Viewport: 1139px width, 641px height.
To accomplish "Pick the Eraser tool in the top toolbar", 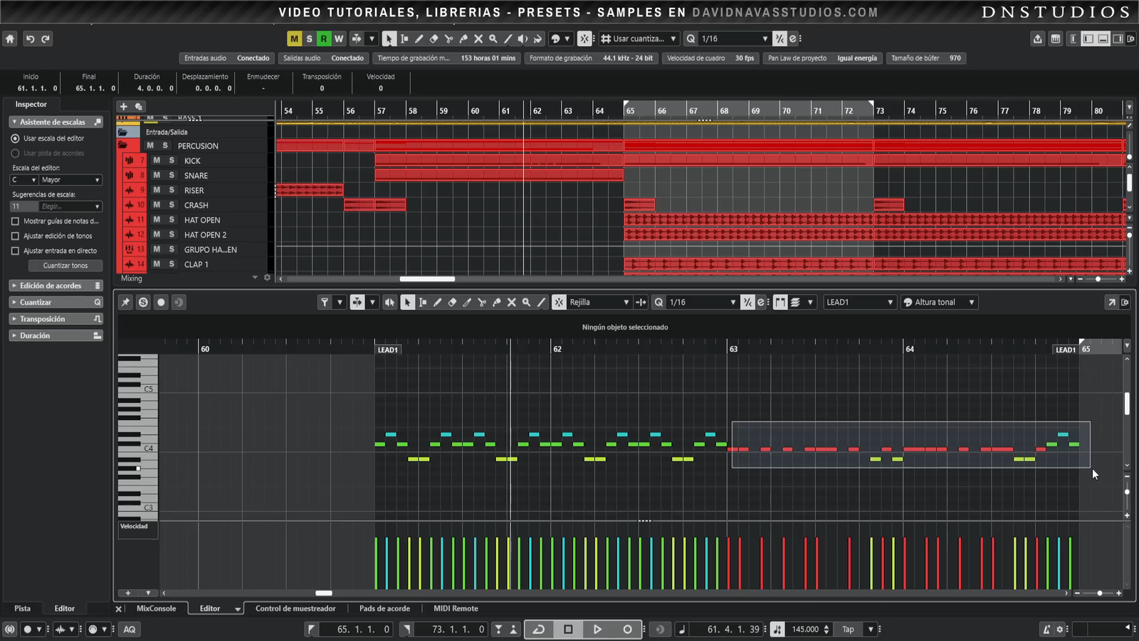I will coord(434,39).
